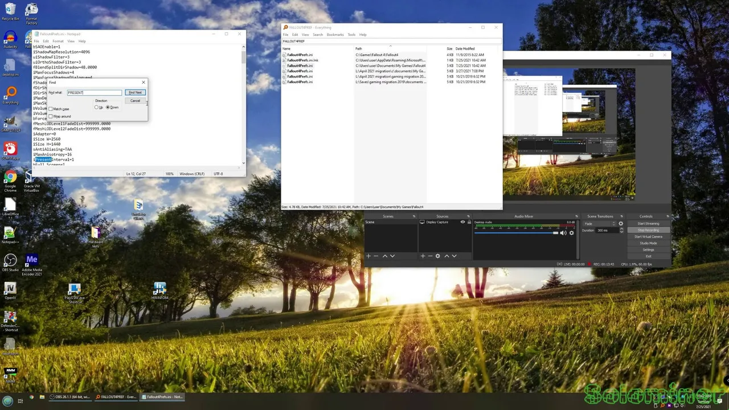This screenshot has height=410, width=729.
Task: Click the Notepad vertical scrollbar
Action: coord(244,105)
